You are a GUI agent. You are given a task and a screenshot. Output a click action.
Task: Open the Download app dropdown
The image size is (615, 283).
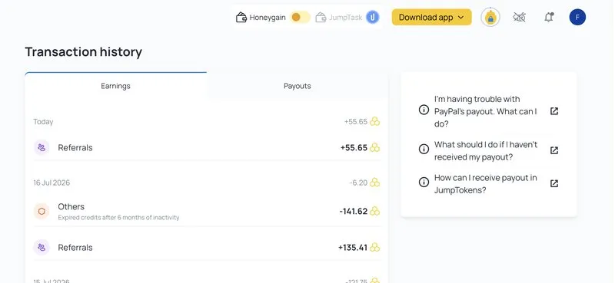click(x=431, y=17)
